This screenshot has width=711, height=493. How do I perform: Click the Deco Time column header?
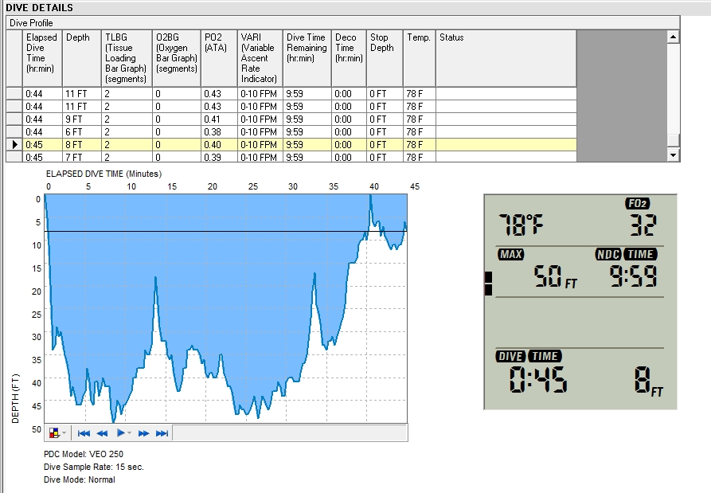[349, 58]
